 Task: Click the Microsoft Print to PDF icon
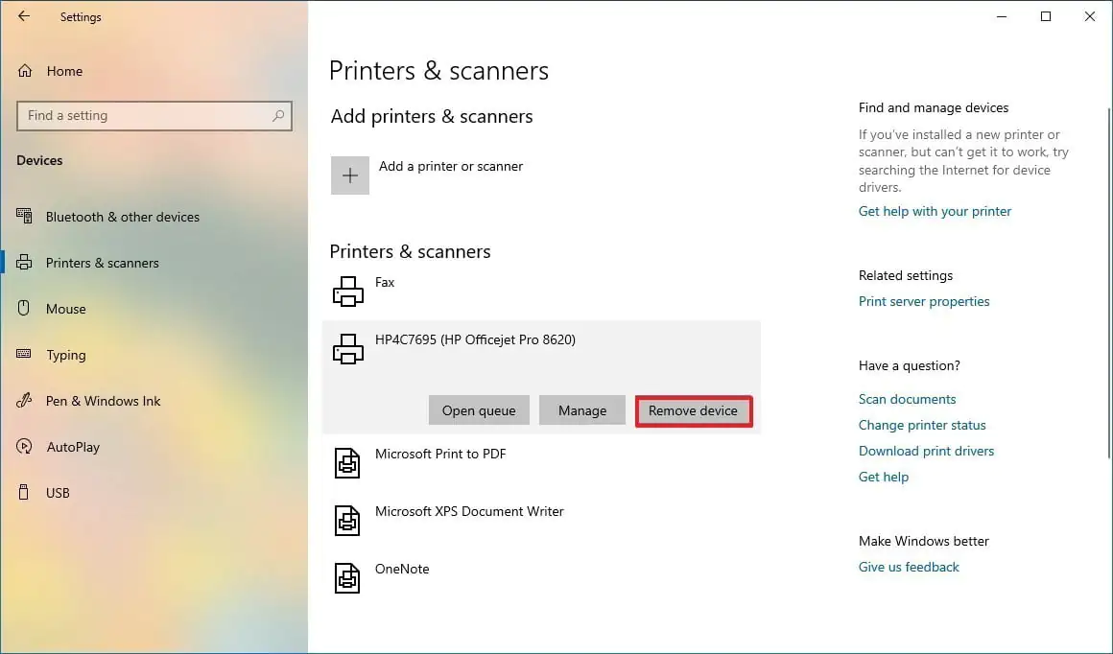tap(347, 463)
